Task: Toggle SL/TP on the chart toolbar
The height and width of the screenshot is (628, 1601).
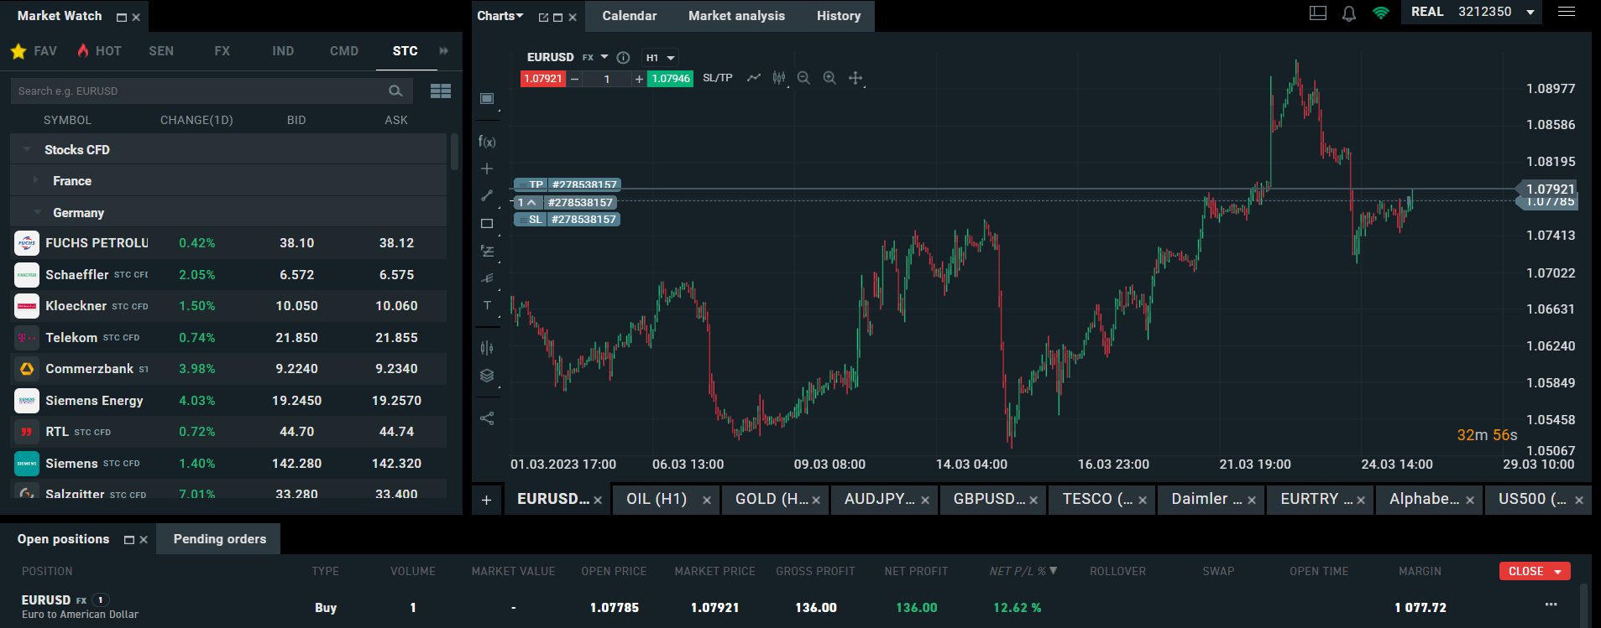Action: click(717, 78)
